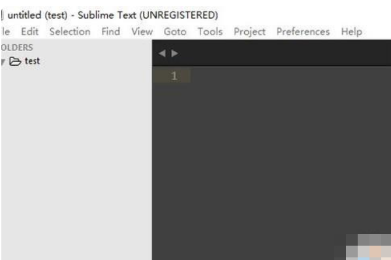Click the FOLDERS sidebar header
This screenshot has height=260, width=391.
17,48
